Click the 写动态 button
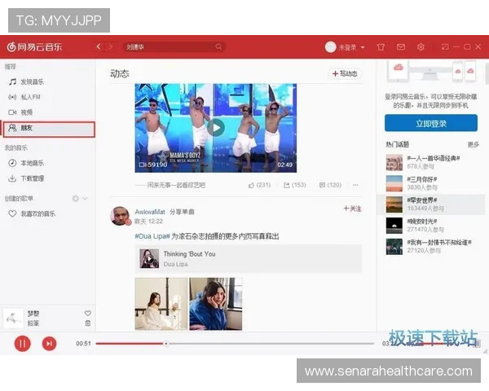The height and width of the screenshot is (391, 489). pyautogui.click(x=345, y=73)
